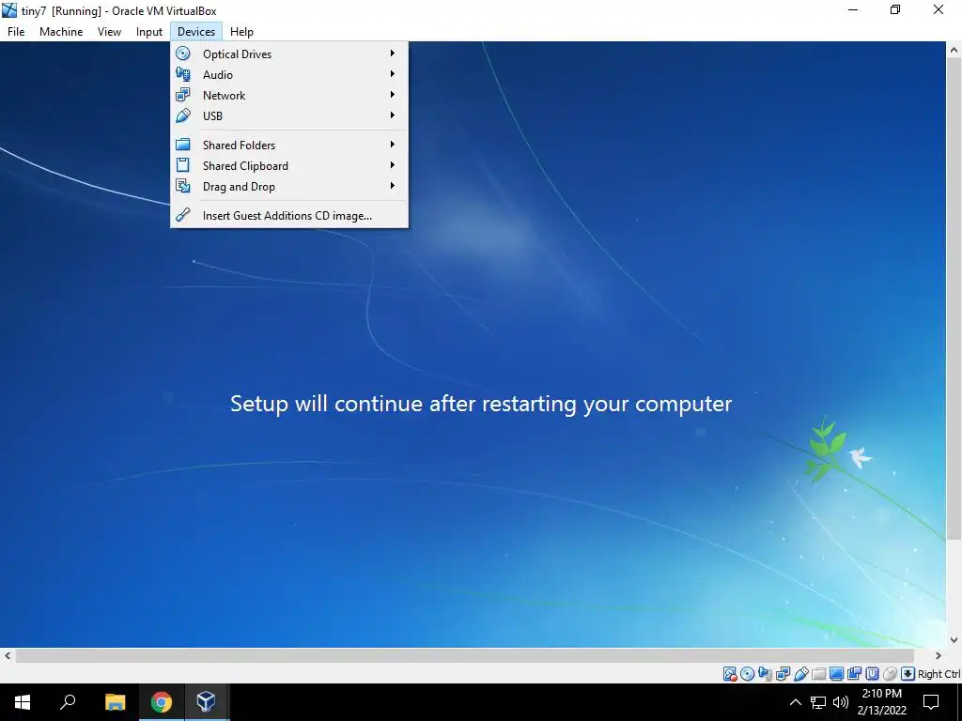Select the USB entry in Devices menu
The height and width of the screenshot is (721, 962).
pos(289,115)
